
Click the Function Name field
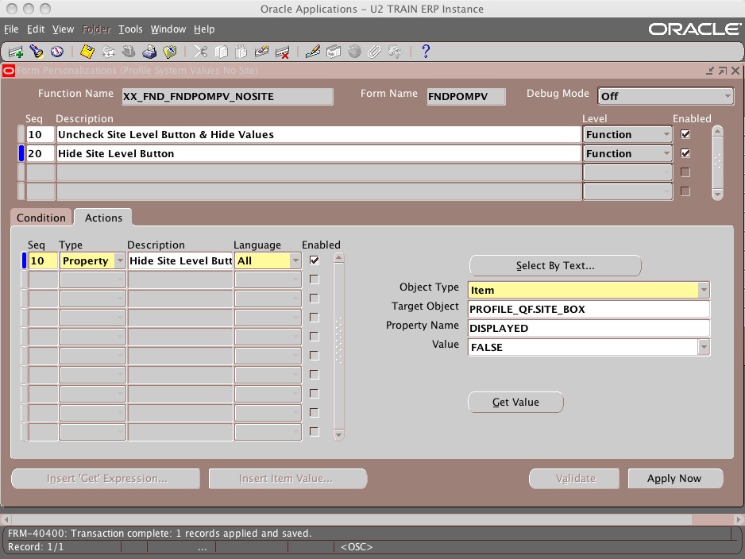pyautogui.click(x=227, y=96)
